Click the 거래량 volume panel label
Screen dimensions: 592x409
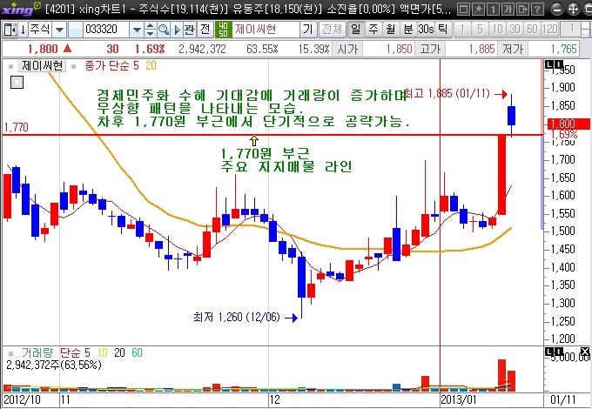pos(37,352)
